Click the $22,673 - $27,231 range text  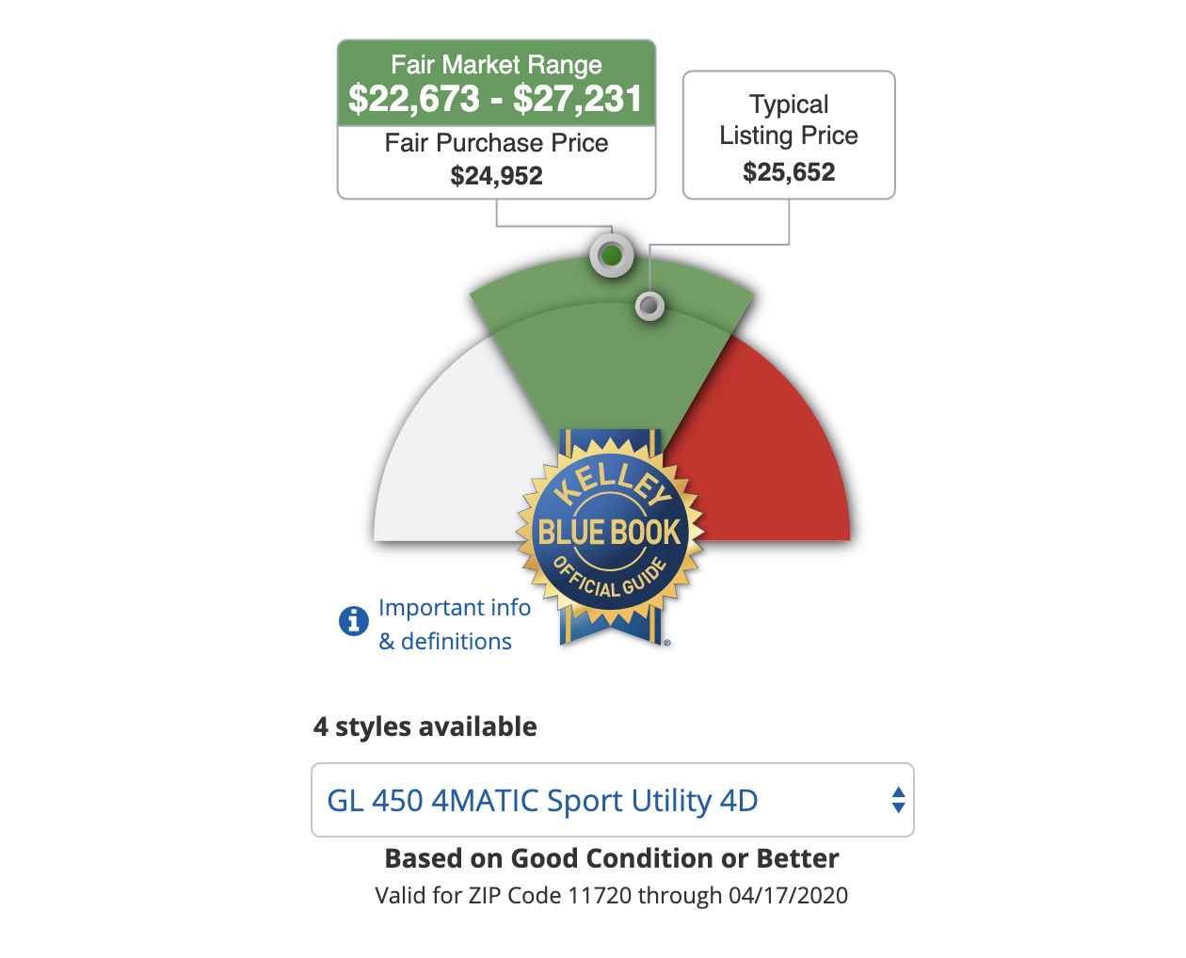click(496, 99)
